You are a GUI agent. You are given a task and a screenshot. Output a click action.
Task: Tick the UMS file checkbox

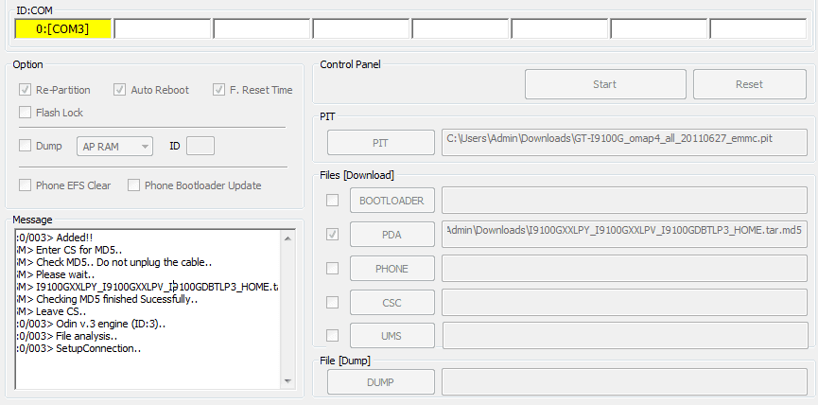point(332,335)
